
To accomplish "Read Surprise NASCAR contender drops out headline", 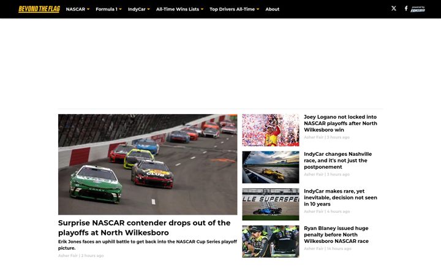I will (x=145, y=228).
